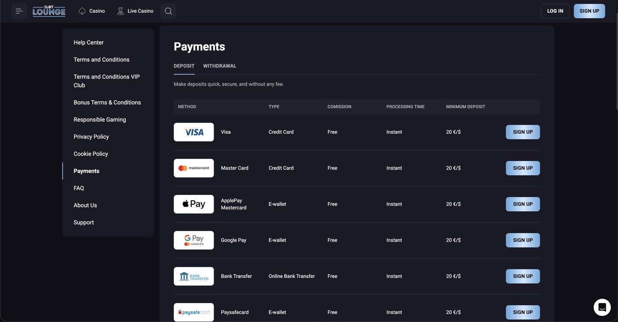Click the Method column header

tap(187, 107)
